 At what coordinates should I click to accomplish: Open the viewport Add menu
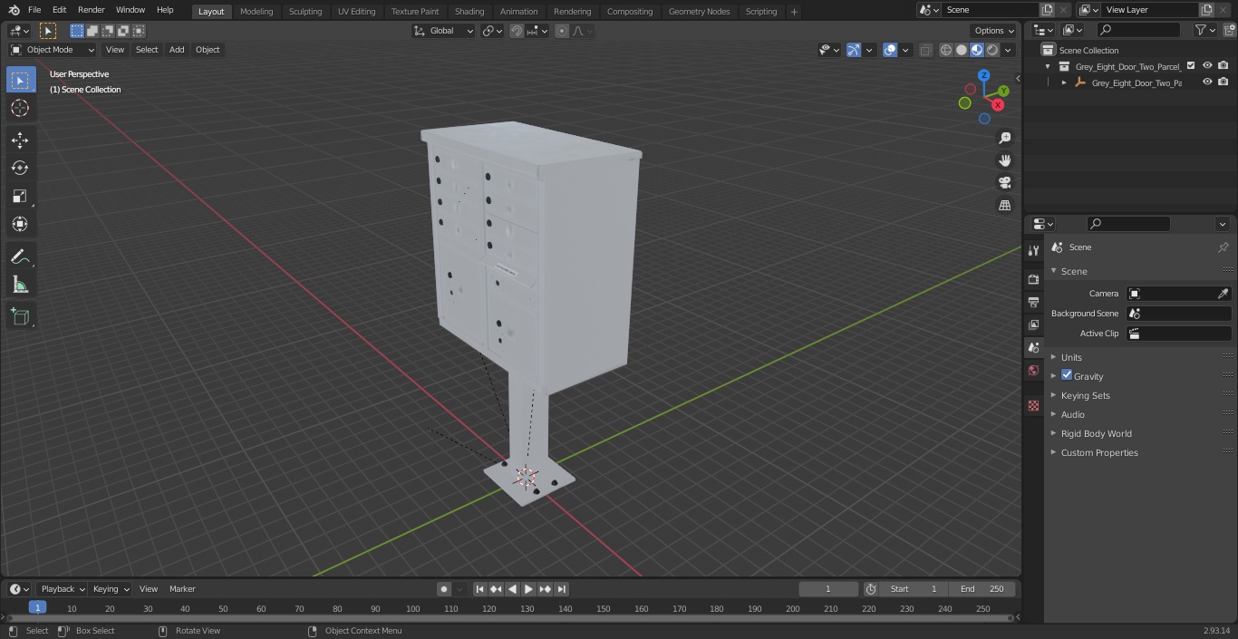(177, 50)
